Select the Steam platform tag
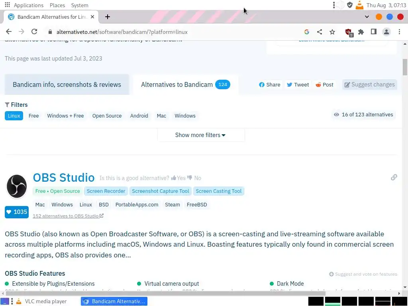This screenshot has height=306, width=408. (x=172, y=204)
